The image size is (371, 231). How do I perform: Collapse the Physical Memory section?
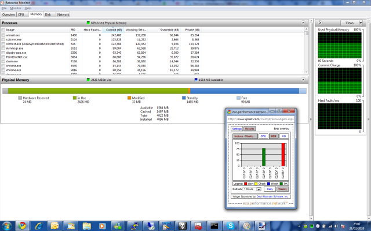click(x=303, y=80)
